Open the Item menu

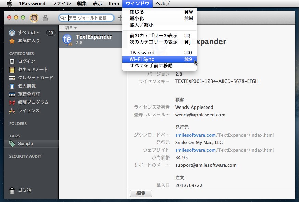point(114,3)
